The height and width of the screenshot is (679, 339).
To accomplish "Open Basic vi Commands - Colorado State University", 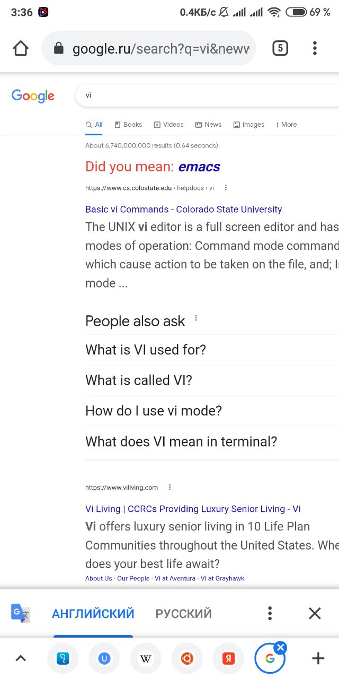I will pos(183,210).
